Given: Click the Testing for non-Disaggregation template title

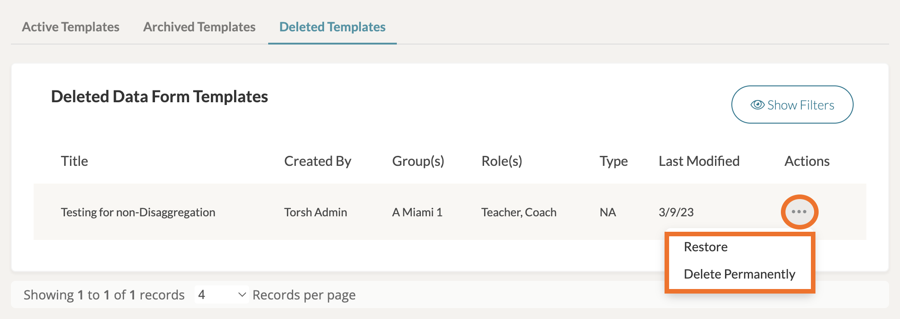Looking at the screenshot, I should [138, 212].
